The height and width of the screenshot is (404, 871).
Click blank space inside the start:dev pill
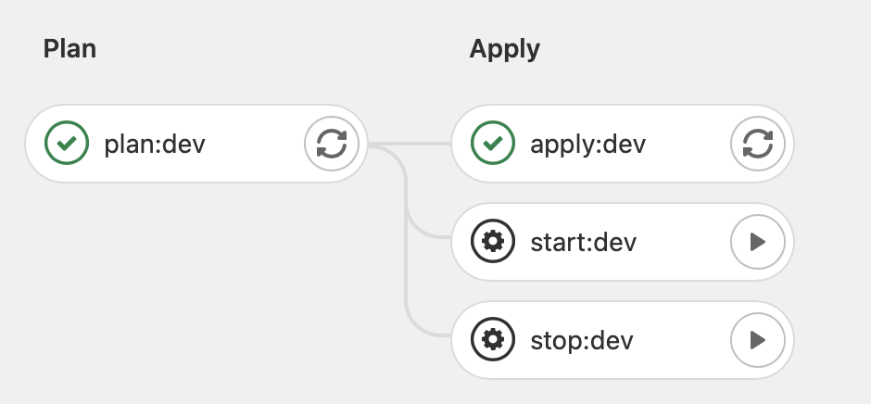click(x=681, y=243)
